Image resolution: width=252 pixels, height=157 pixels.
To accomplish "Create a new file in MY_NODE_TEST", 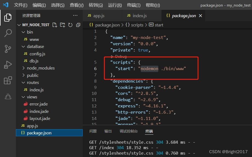I will click(55, 25).
